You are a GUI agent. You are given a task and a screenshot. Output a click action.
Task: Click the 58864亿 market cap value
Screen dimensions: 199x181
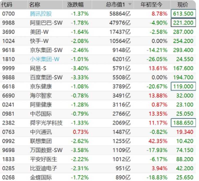(120, 14)
